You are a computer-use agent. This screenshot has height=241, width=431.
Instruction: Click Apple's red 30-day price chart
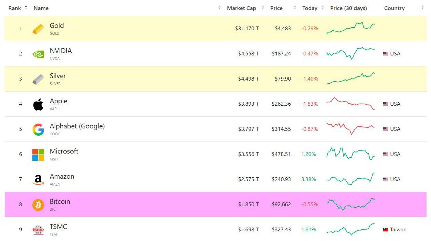click(350, 104)
